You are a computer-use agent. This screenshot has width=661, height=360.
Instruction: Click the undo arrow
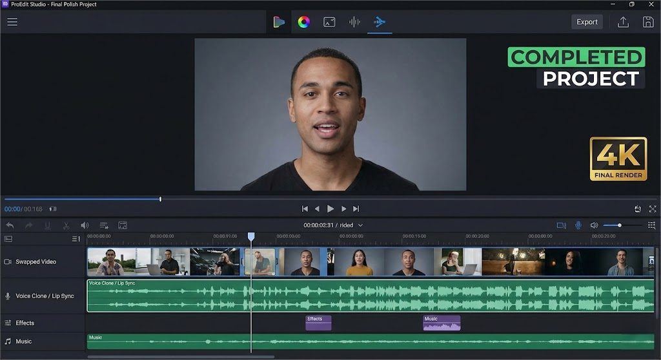click(10, 225)
